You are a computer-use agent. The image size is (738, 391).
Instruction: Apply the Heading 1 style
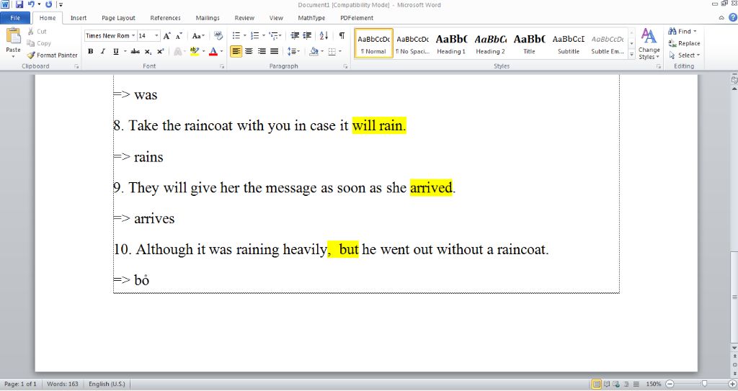[451, 43]
